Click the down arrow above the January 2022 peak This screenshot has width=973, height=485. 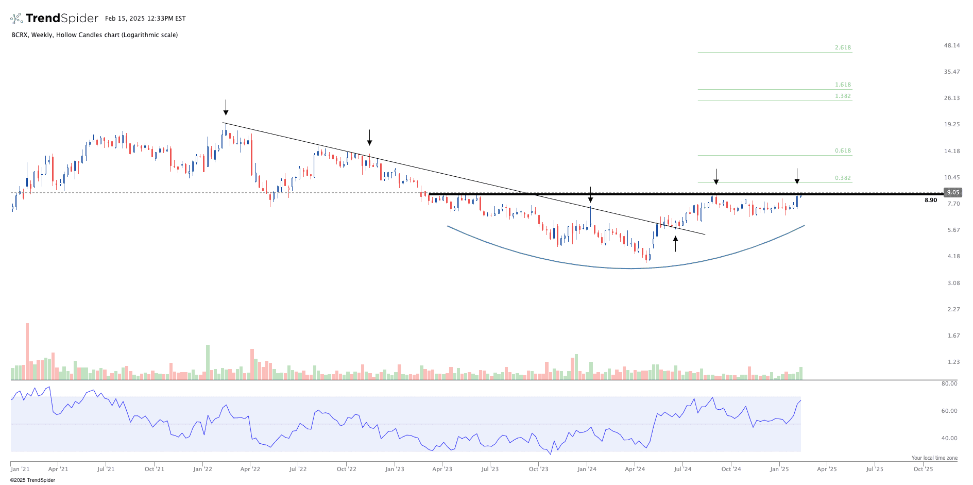click(x=226, y=108)
